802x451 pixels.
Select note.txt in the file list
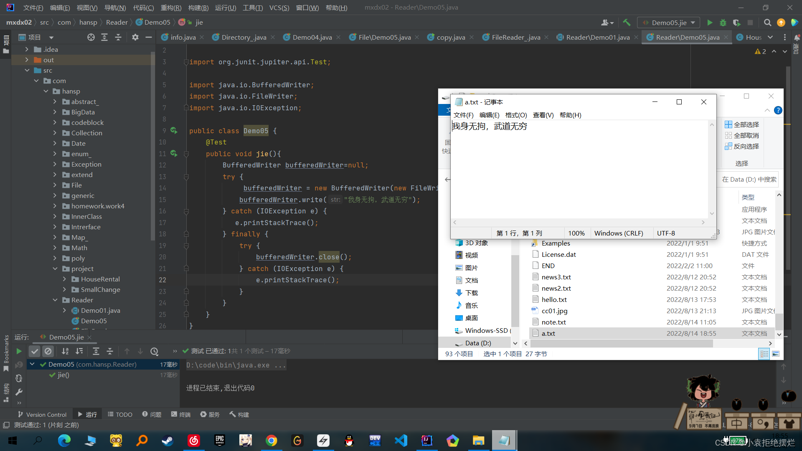pos(553,322)
